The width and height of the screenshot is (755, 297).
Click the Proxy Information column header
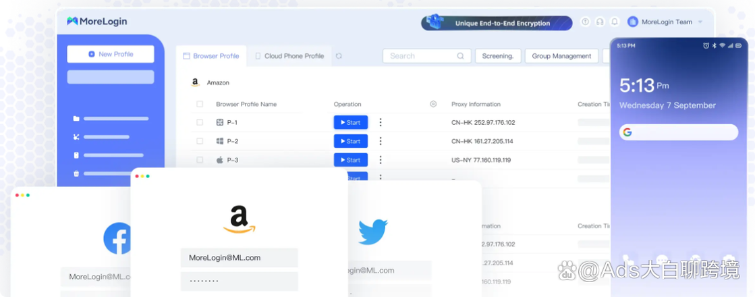tap(476, 105)
